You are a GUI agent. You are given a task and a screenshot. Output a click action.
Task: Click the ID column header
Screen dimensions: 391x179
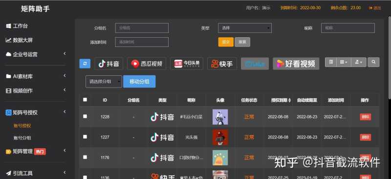pyautogui.click(x=105, y=100)
